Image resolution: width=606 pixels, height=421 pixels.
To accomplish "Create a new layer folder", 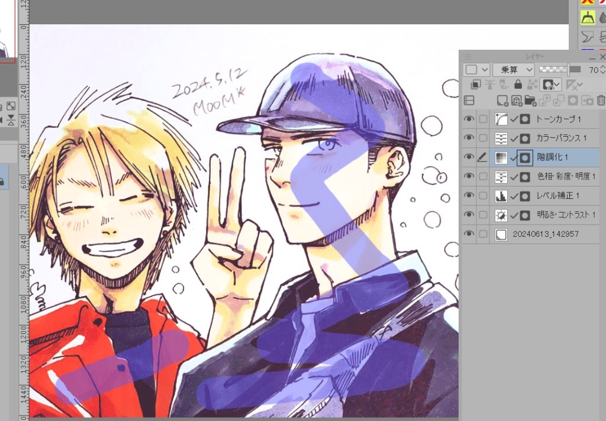I will click(530, 101).
